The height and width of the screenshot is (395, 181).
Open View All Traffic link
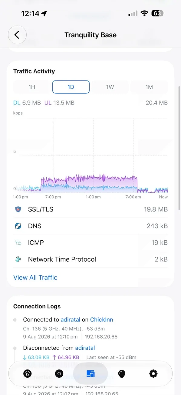click(35, 277)
